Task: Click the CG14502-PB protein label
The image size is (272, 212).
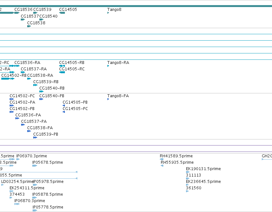Action: [22, 109]
